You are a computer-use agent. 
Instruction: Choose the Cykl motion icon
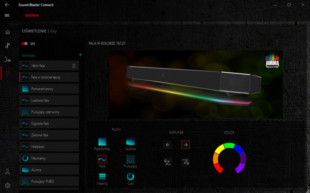pos(130,176)
